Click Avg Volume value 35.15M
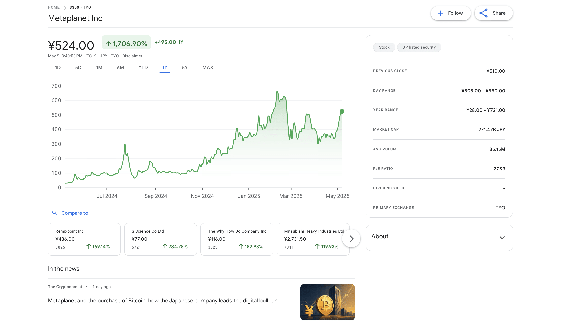578x330 pixels. [x=497, y=149]
